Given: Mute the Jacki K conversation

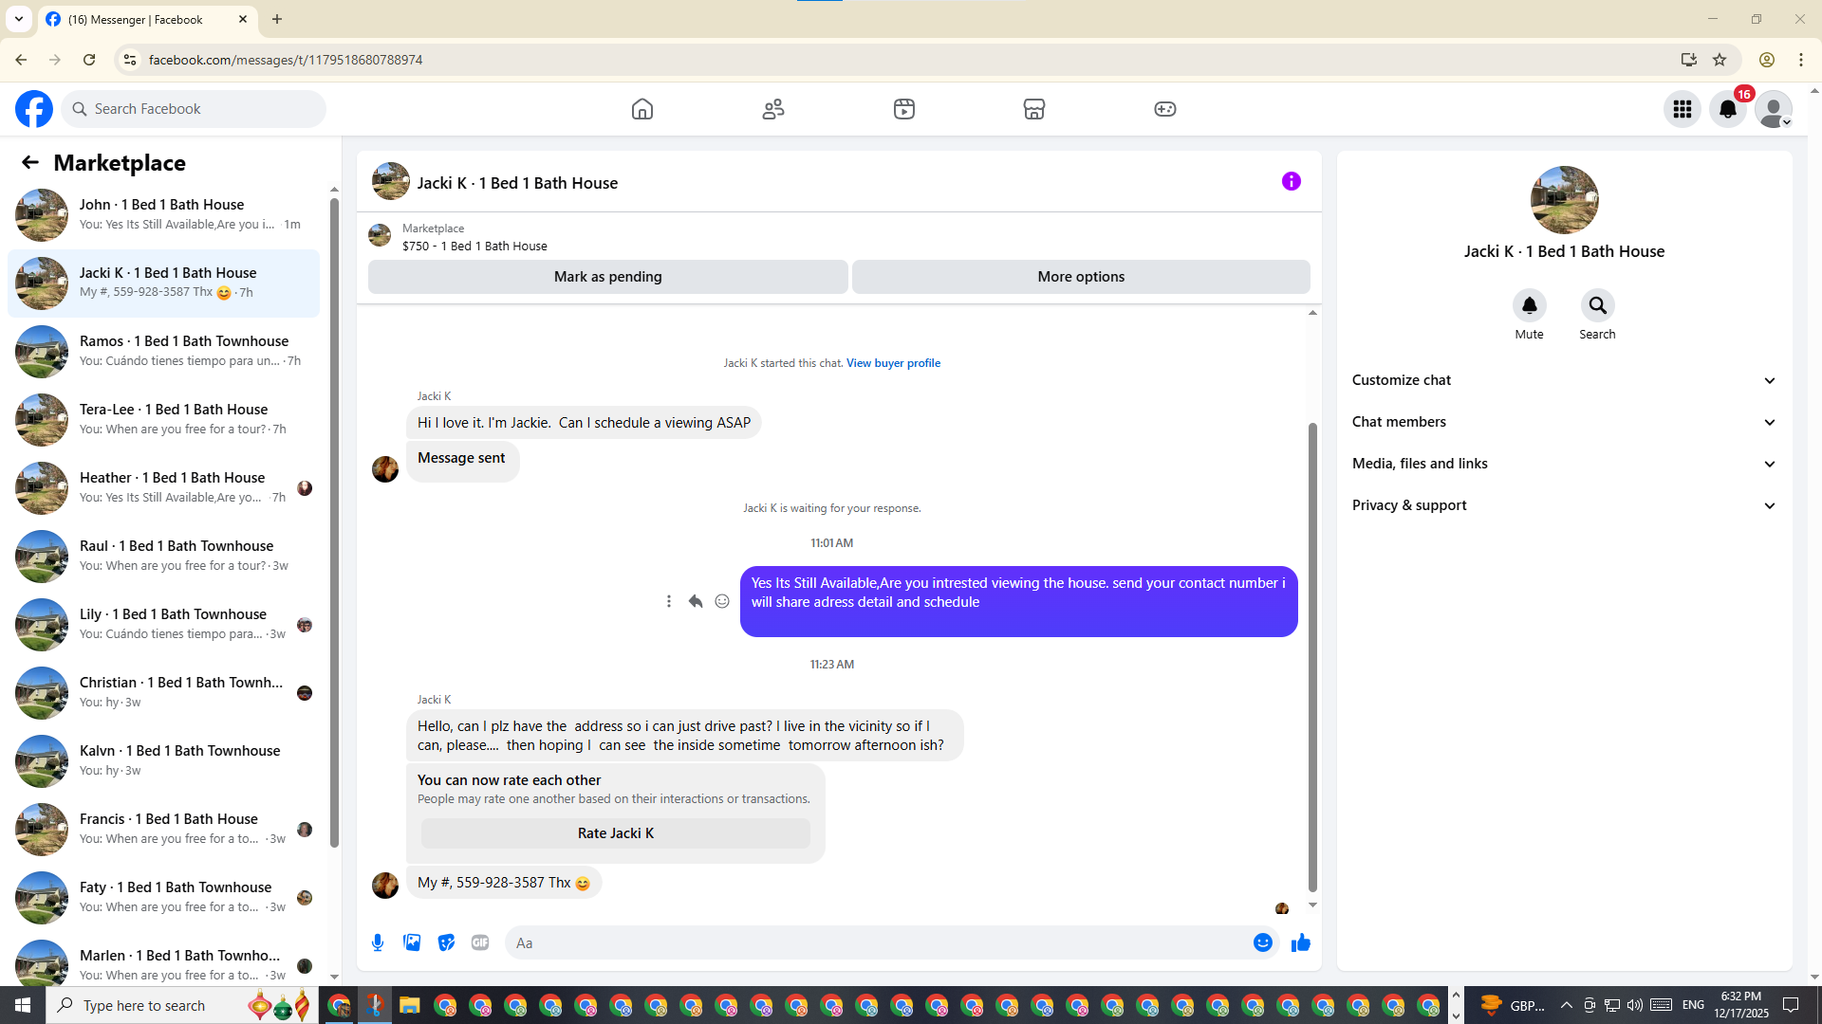Looking at the screenshot, I should click(1529, 305).
